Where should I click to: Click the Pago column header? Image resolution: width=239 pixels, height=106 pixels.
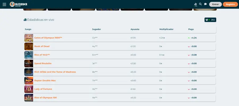[191, 29]
